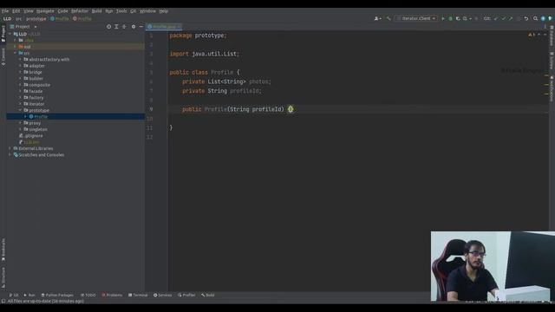Image resolution: width=555 pixels, height=312 pixels.
Task: Open the Services tool window
Action: tap(162, 295)
